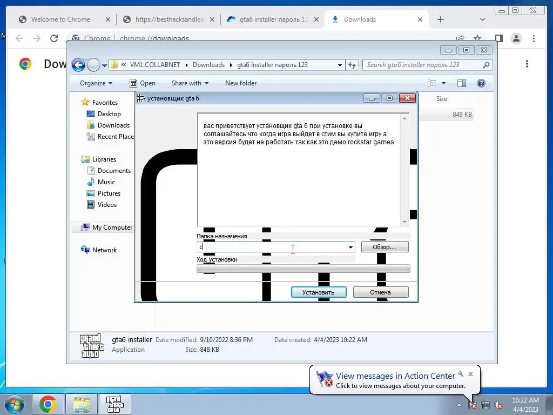Click the installation progress bar

click(304, 269)
